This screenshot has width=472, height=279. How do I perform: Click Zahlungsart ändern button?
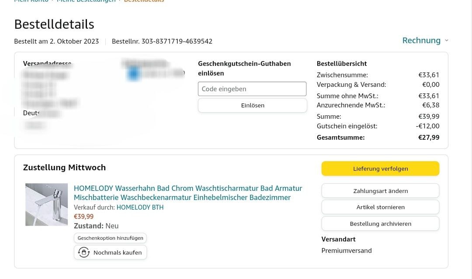point(380,191)
